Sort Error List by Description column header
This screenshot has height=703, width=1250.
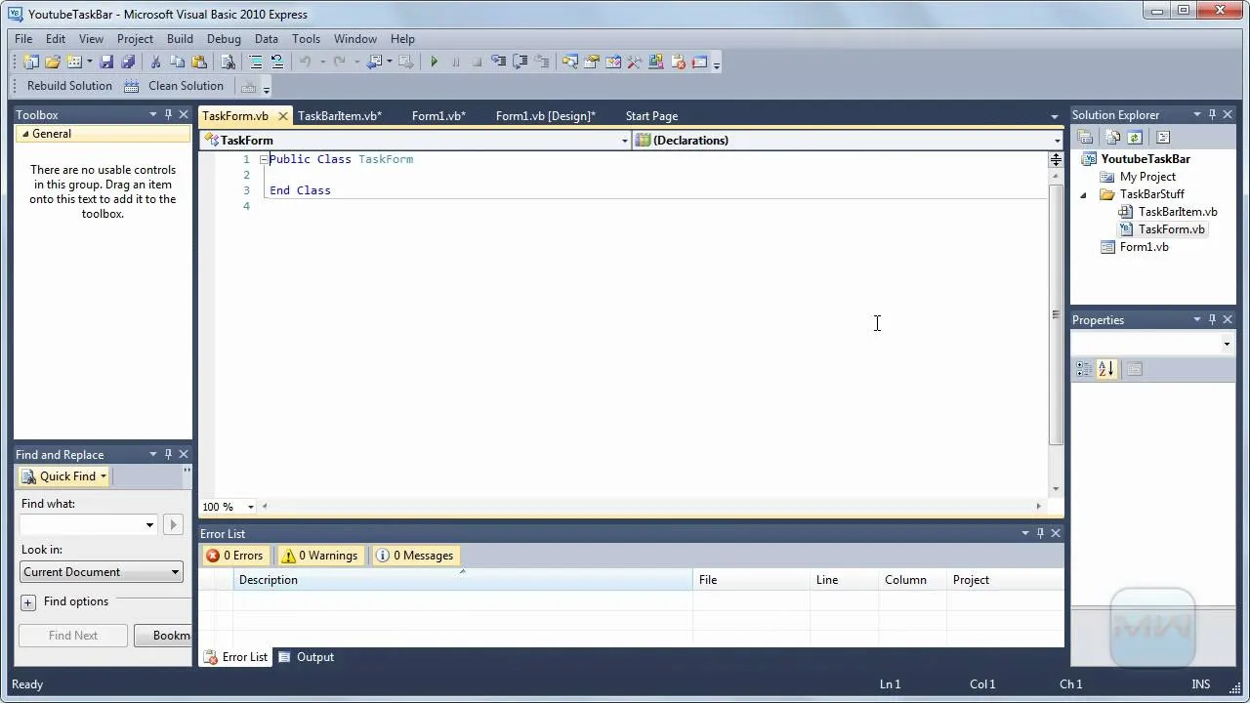(463, 580)
